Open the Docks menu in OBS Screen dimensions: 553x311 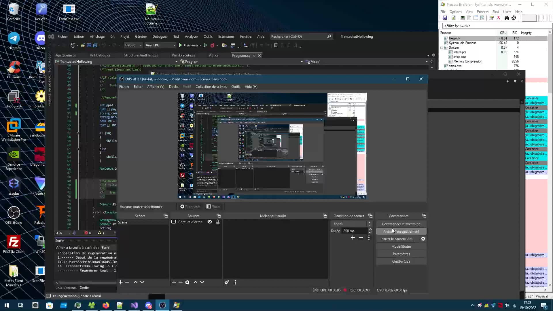pyautogui.click(x=173, y=86)
